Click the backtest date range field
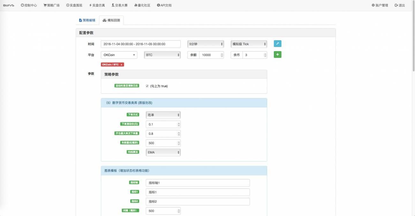Screen dimensions: 415x216 (140, 44)
